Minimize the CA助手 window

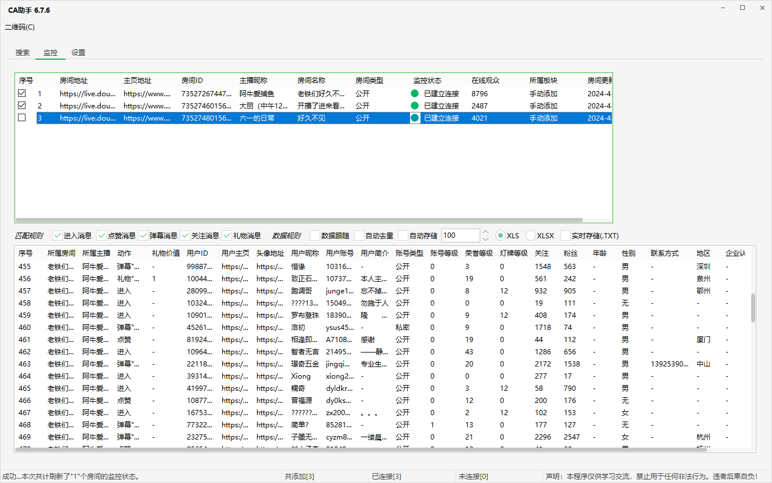pyautogui.click(x=723, y=8)
